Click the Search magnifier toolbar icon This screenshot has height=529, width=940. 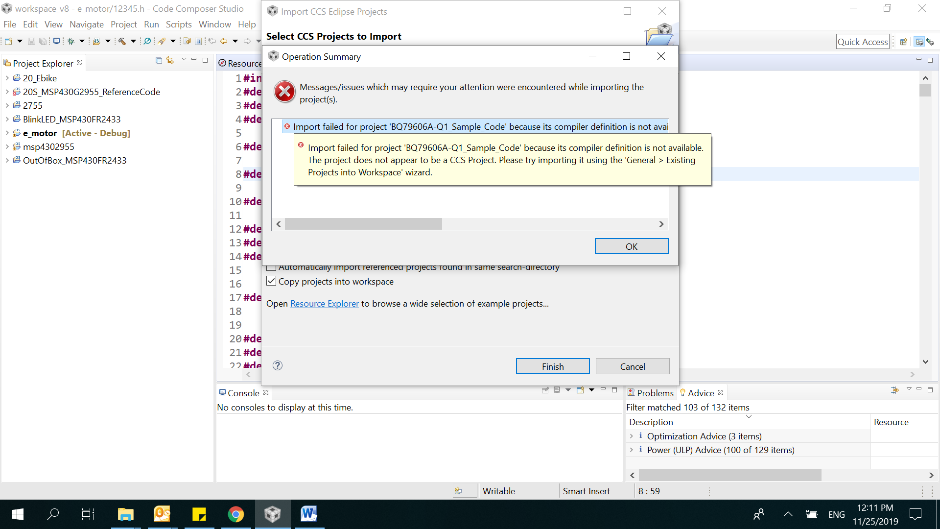[x=147, y=41]
